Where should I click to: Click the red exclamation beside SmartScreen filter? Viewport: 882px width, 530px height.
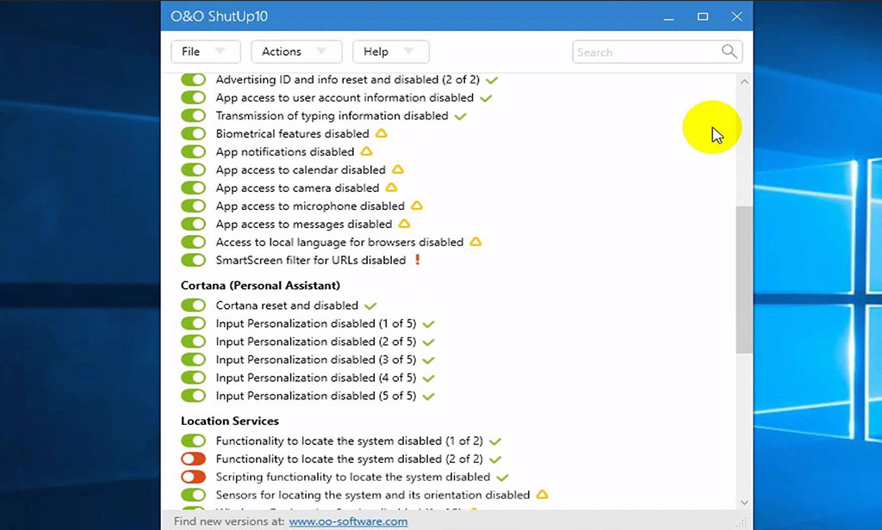tap(418, 260)
